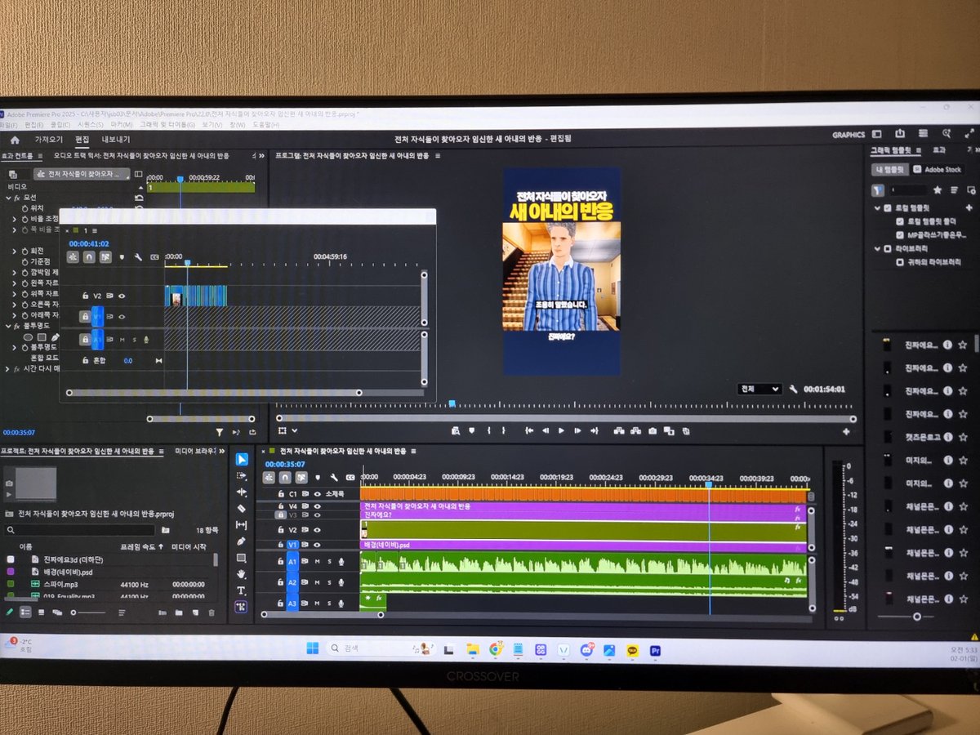
Task: Mute track A1 in main timeline
Action: (x=317, y=562)
